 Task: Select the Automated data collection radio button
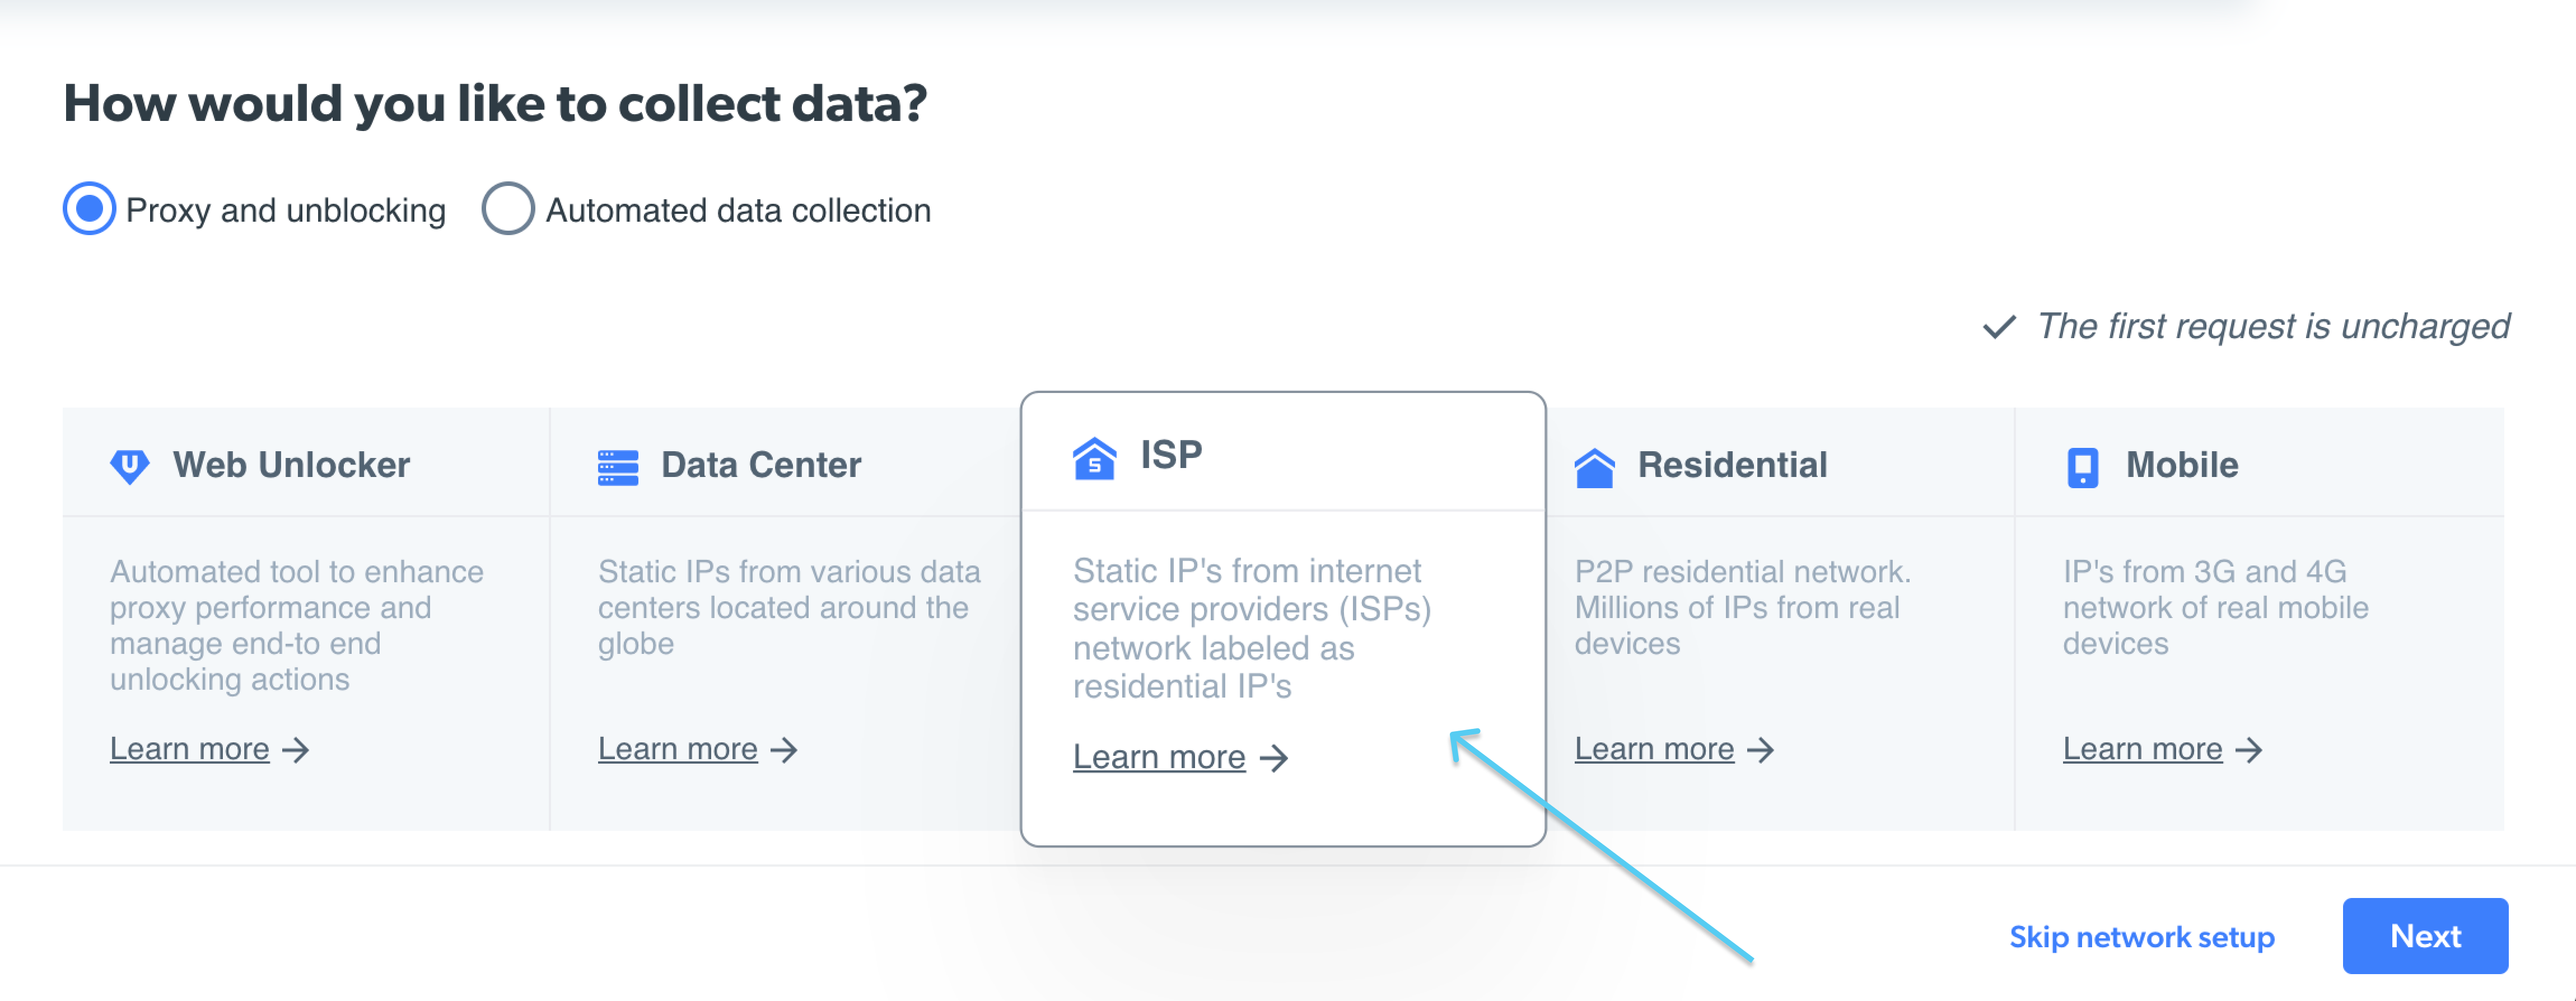coord(508,209)
